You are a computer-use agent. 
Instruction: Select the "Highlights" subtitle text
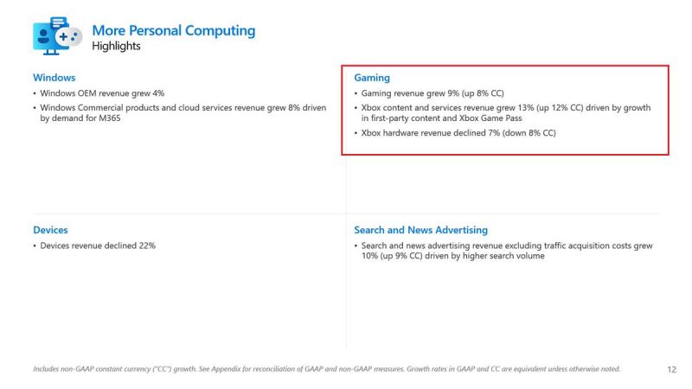point(116,47)
